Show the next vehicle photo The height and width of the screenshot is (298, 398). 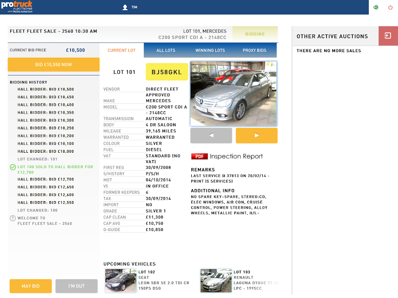[257, 135]
